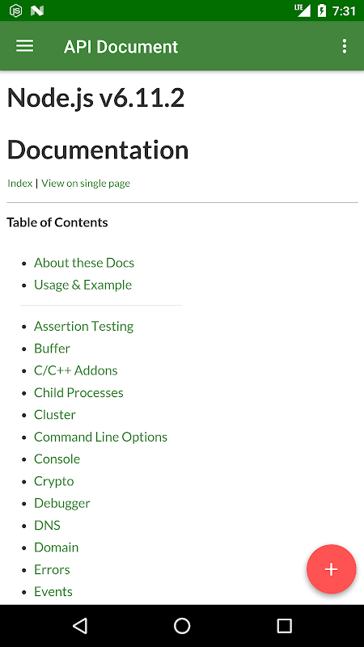Viewport: 364px width, 647px height.
Task: Open View on single page link
Action: click(x=86, y=184)
